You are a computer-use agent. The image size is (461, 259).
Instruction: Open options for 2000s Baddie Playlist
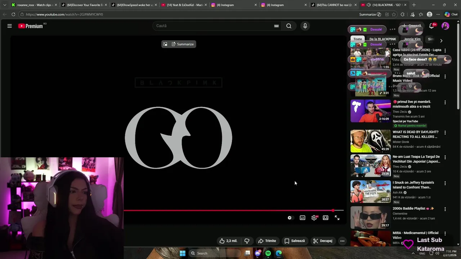(x=445, y=209)
